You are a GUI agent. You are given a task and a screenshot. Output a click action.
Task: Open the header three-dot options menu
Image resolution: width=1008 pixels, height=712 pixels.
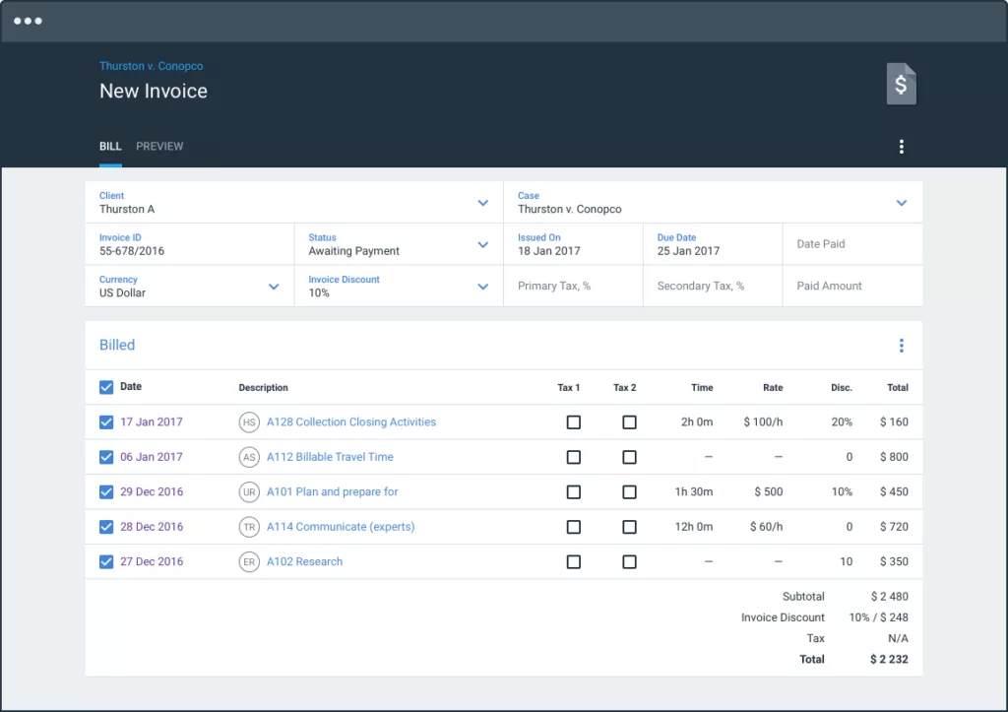point(902,147)
